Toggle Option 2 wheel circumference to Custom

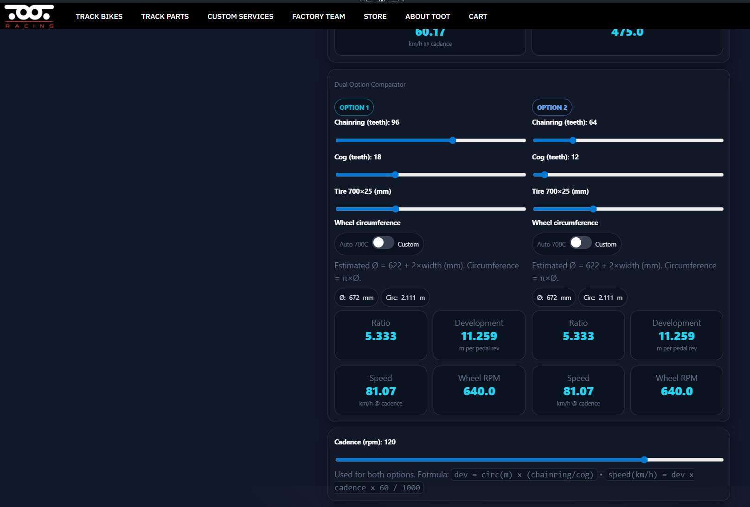pos(580,243)
